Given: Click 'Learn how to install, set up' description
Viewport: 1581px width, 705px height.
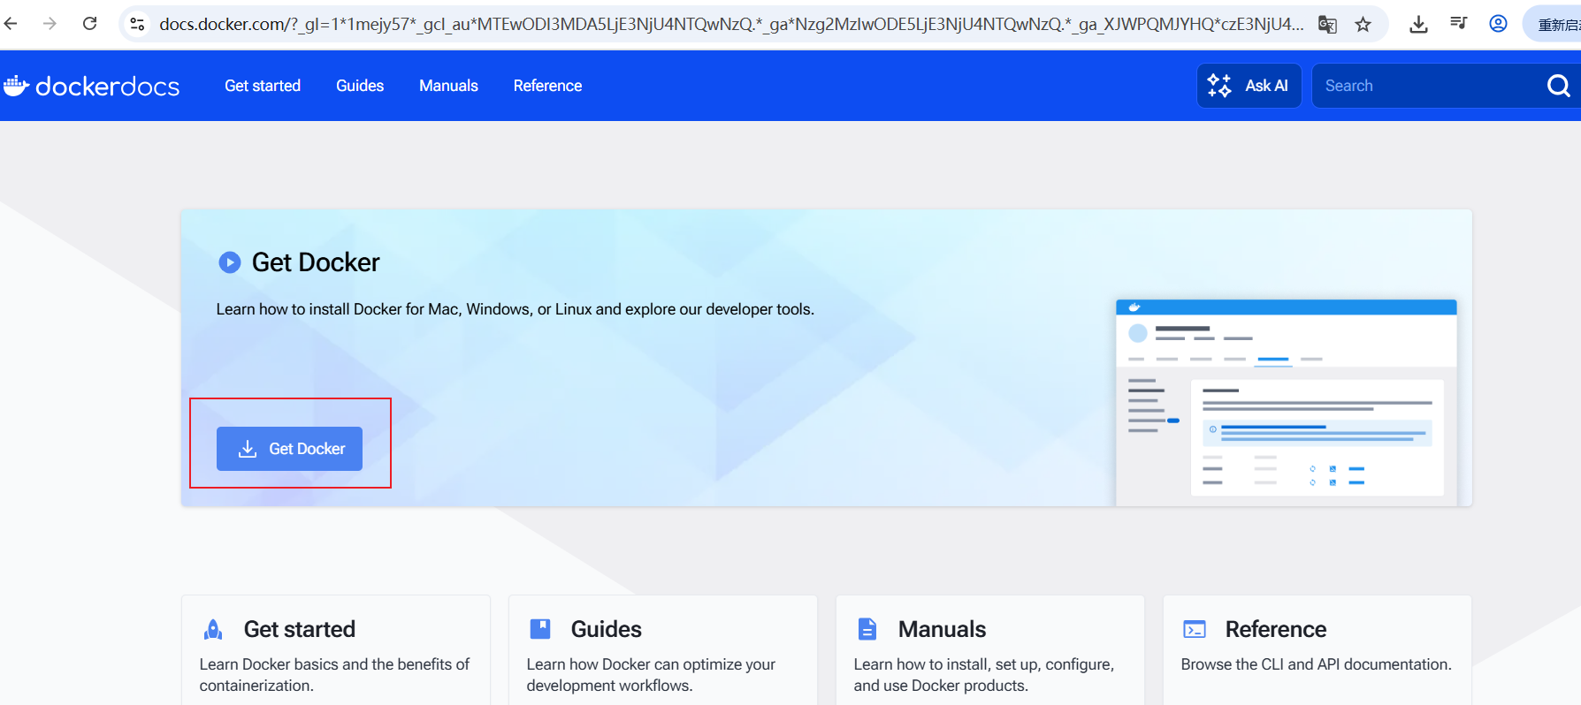Looking at the screenshot, I should tap(983, 675).
